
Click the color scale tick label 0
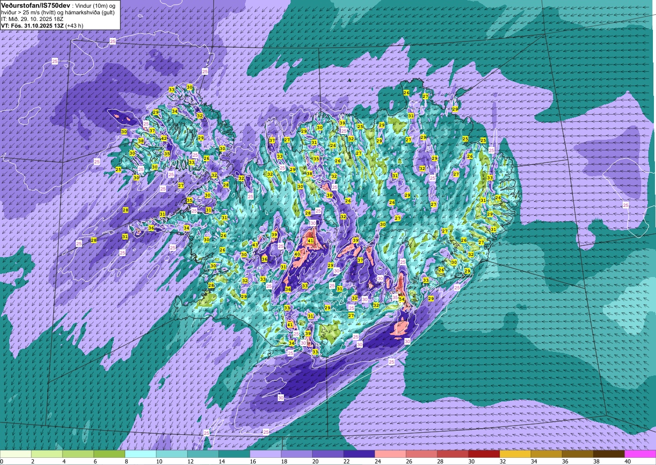(x=2, y=461)
